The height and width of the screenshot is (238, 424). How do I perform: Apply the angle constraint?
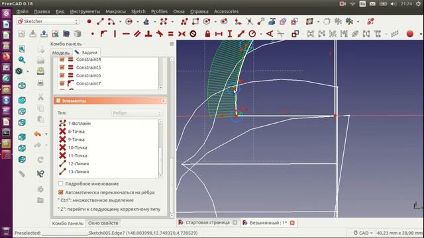(270, 34)
